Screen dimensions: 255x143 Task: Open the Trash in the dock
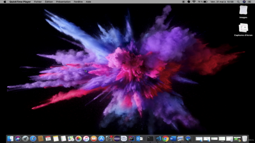(x=245, y=139)
